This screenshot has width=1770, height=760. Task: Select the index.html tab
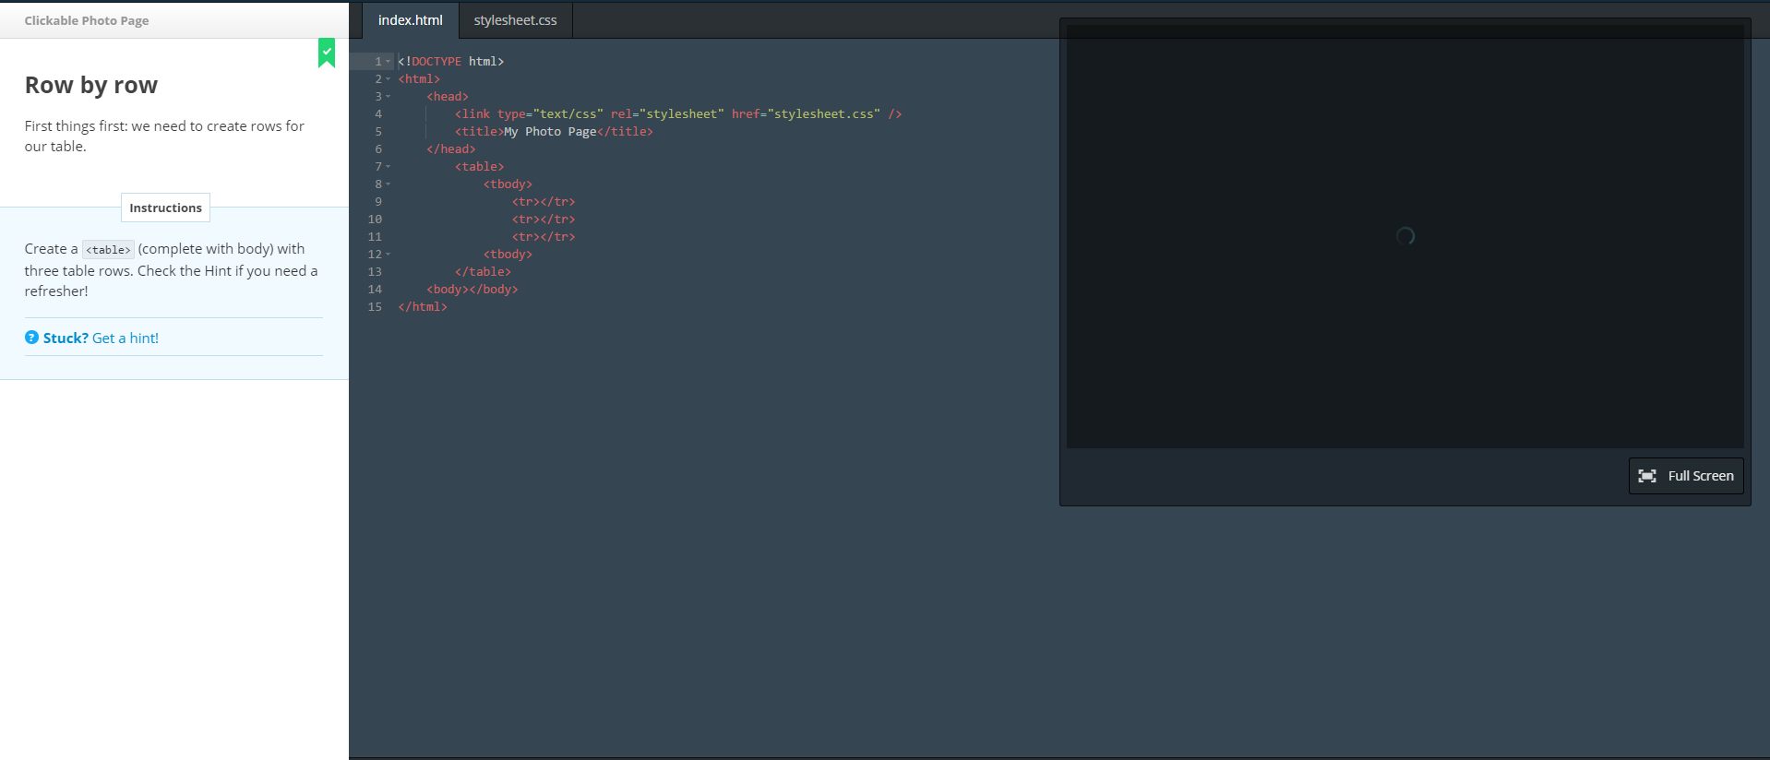coord(410,20)
